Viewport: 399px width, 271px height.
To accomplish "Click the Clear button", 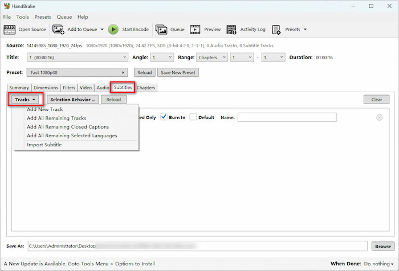I will point(376,100).
